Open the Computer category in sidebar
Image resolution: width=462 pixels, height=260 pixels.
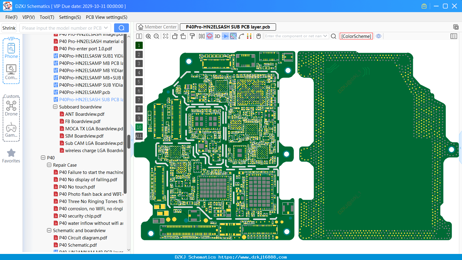pyautogui.click(x=11, y=72)
